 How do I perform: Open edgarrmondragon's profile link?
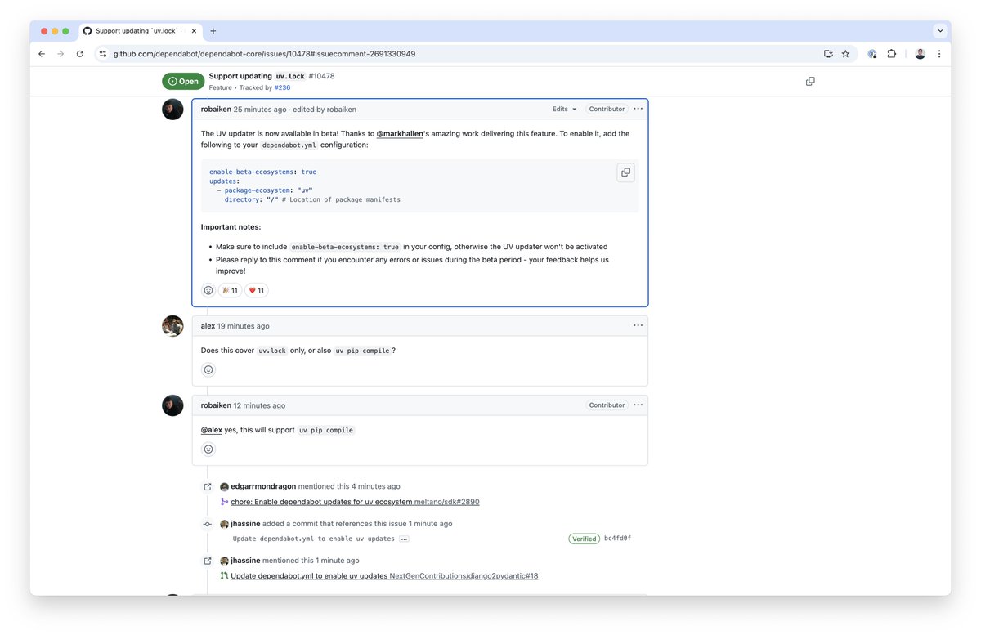click(263, 486)
